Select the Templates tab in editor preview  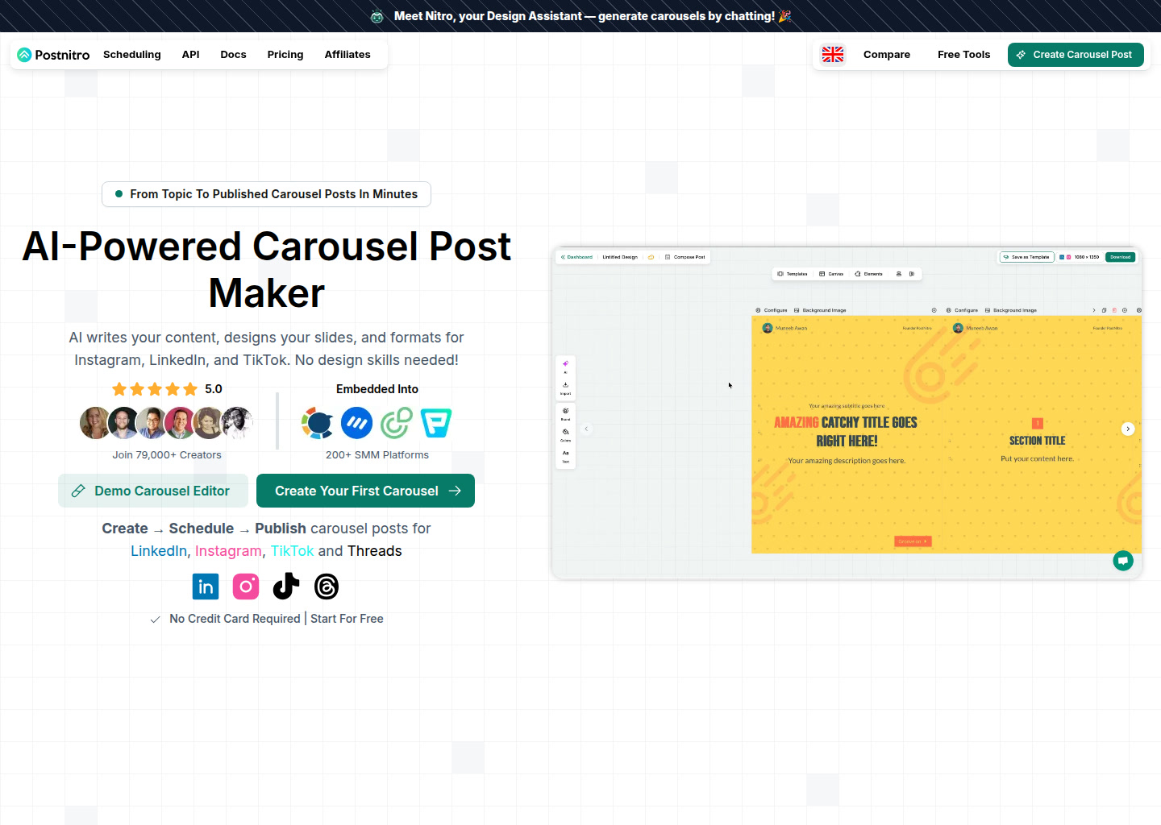(793, 274)
